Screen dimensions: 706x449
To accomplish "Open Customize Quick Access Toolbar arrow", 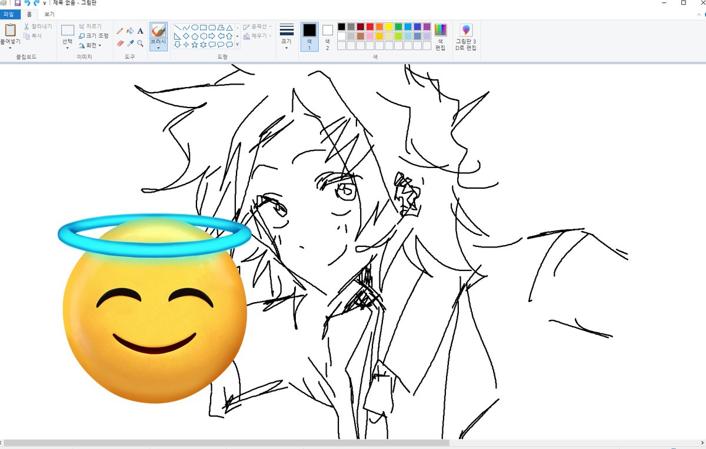I will coord(45,3).
